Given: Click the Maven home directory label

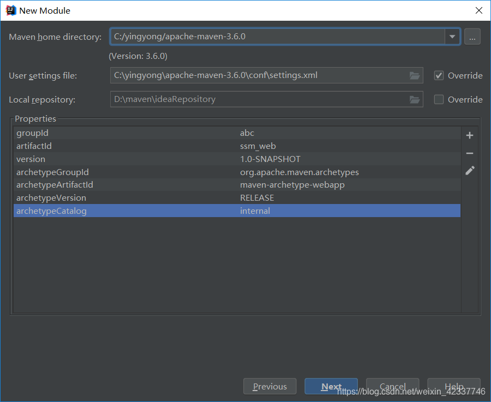Looking at the screenshot, I should [55, 37].
